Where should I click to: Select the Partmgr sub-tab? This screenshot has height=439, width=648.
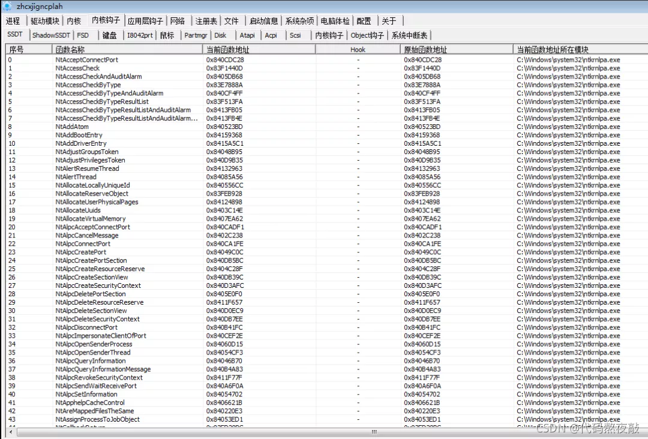tap(196, 35)
